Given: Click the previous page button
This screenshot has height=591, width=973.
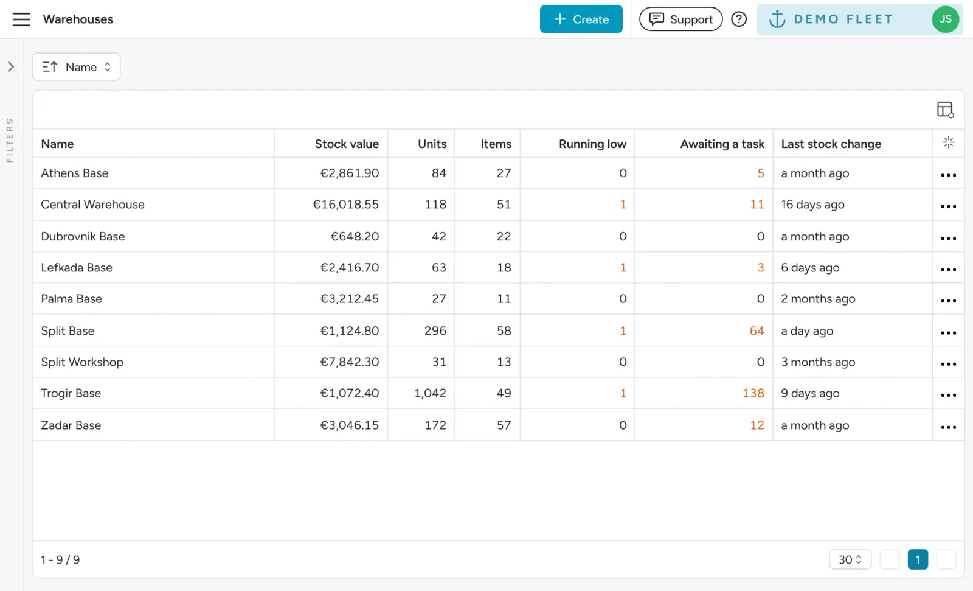Looking at the screenshot, I should [x=889, y=559].
